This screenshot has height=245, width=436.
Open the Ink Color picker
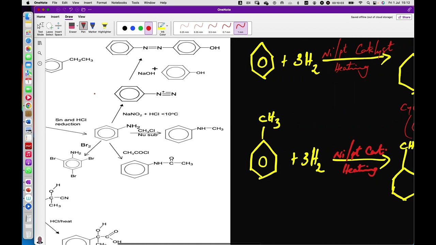click(x=162, y=29)
